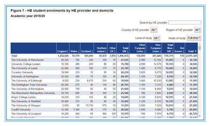210x126 pixels.
Task: Sort table by England column arrows
Action: [68, 51]
